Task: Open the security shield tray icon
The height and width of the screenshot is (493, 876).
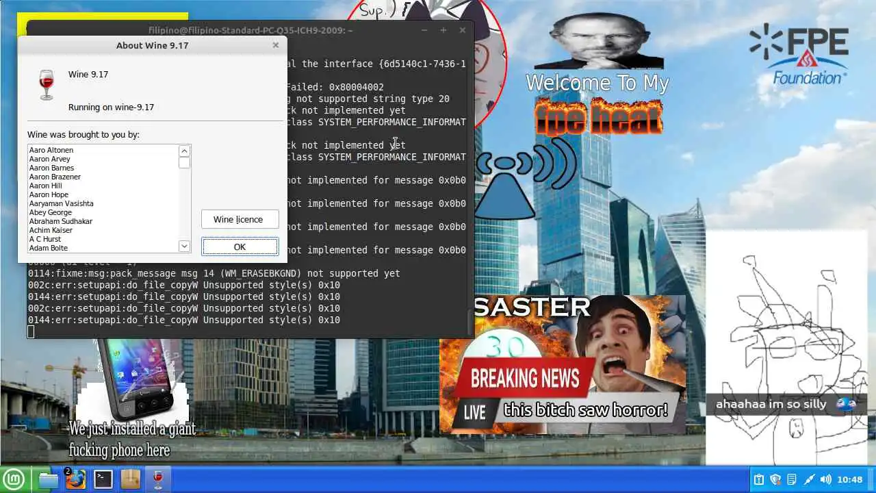Action: click(x=775, y=480)
